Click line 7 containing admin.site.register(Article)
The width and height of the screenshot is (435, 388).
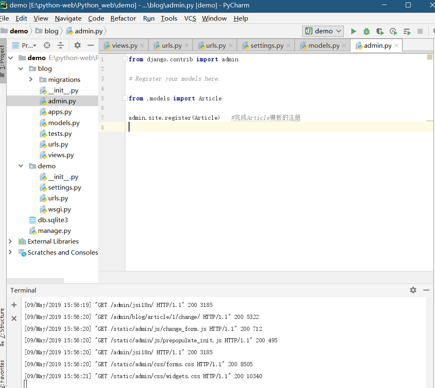174,118
